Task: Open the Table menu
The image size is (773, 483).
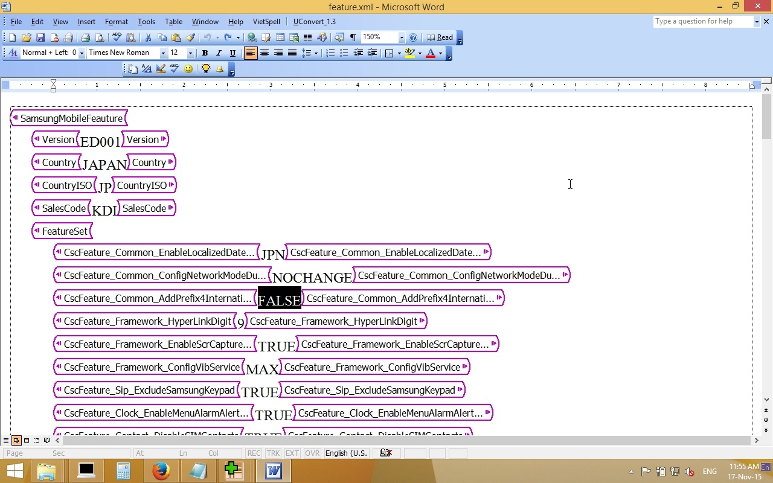Action: coord(173,22)
